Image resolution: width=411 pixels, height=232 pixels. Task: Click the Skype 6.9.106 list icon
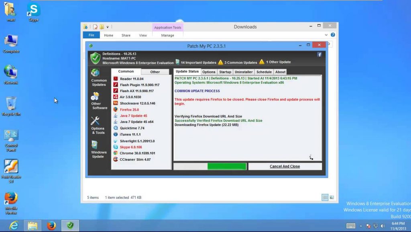coord(116,147)
